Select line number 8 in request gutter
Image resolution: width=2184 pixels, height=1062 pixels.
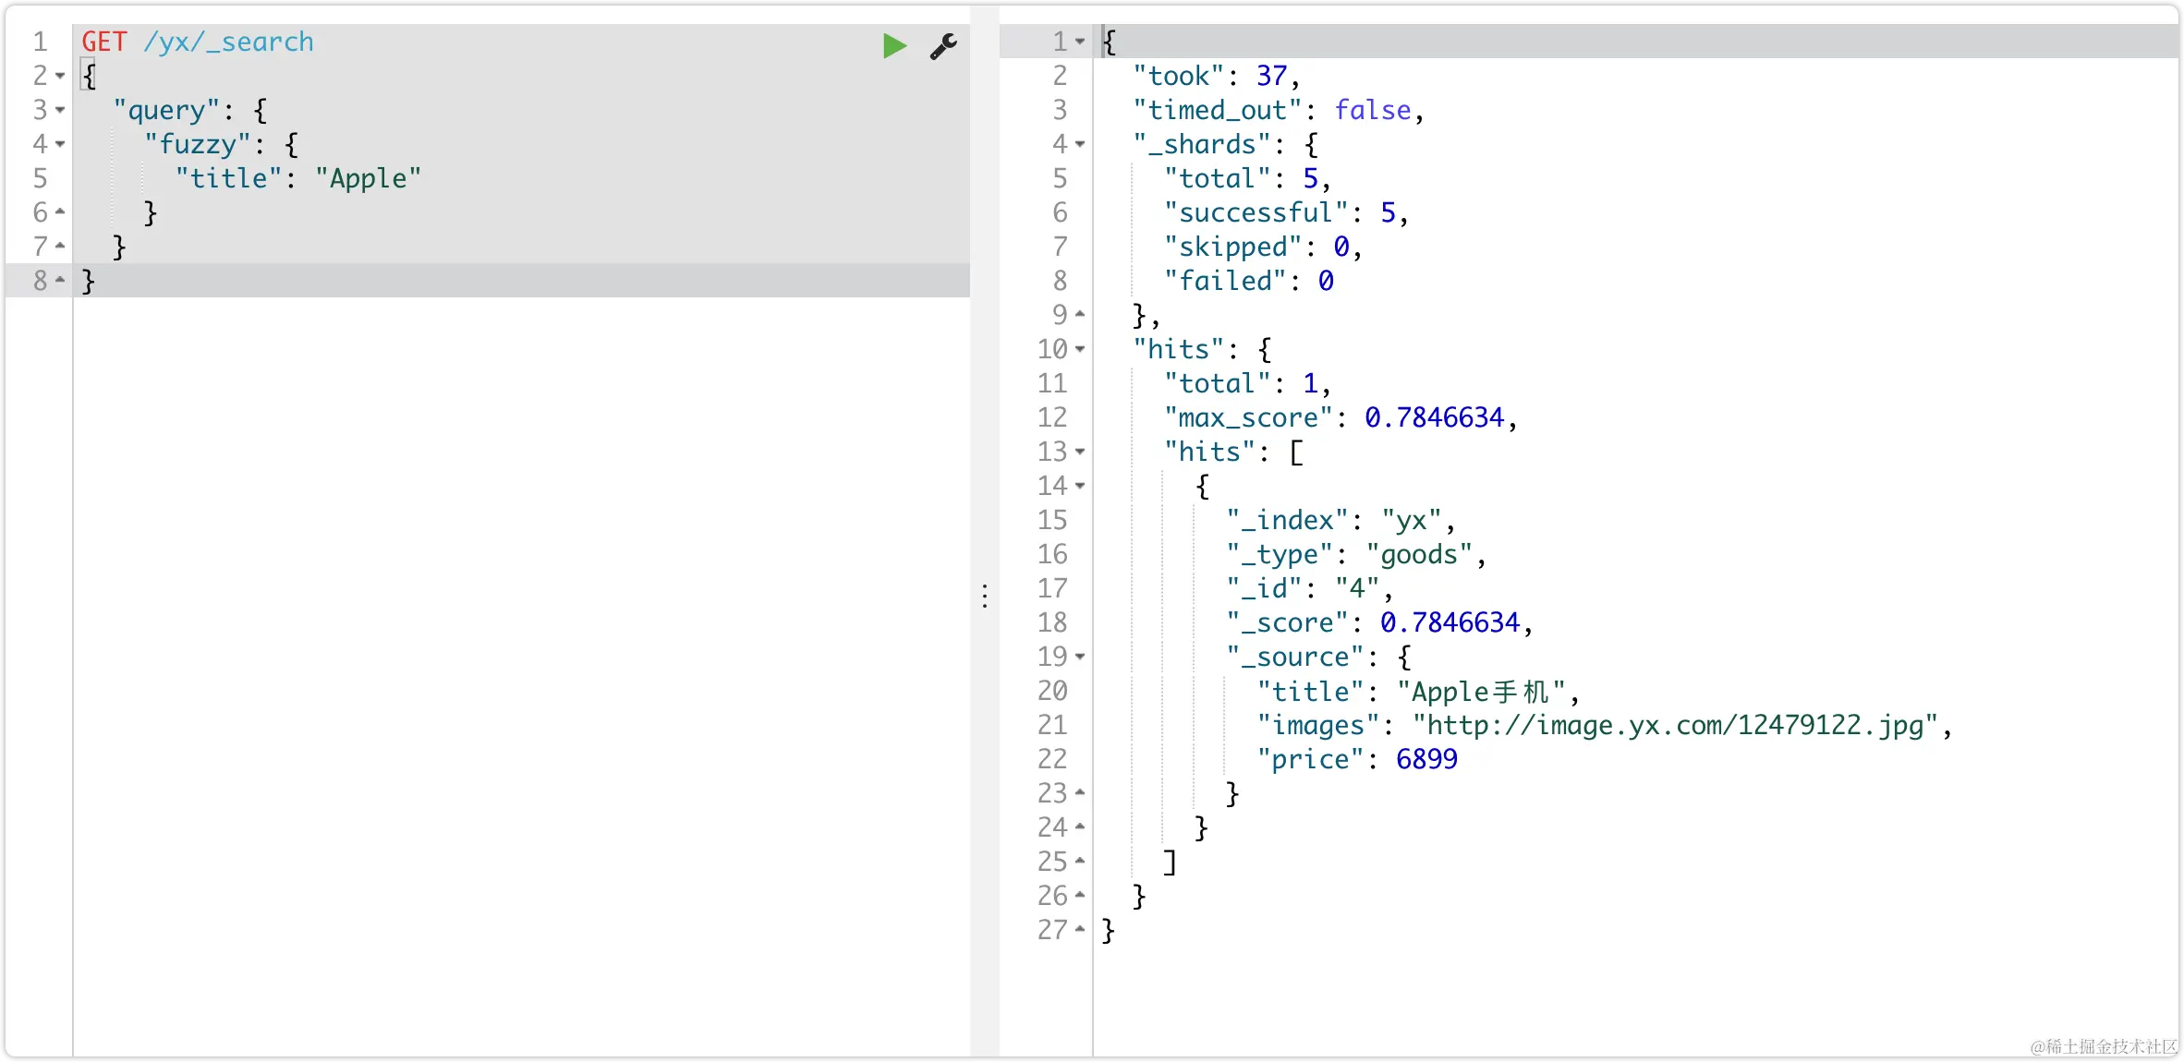(40, 281)
